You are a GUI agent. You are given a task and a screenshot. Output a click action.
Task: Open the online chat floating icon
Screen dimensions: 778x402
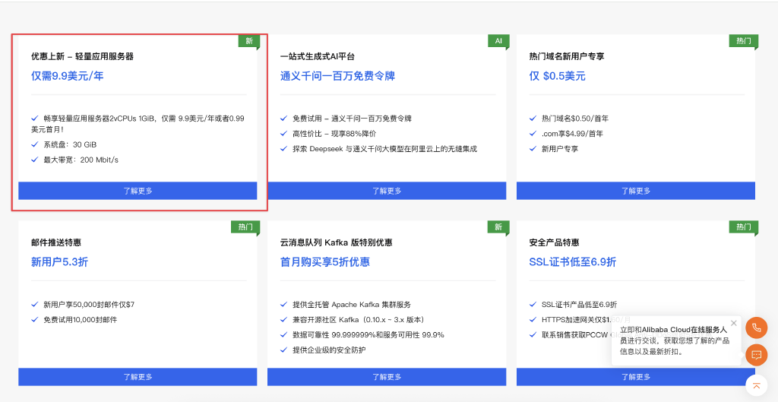coord(756,355)
